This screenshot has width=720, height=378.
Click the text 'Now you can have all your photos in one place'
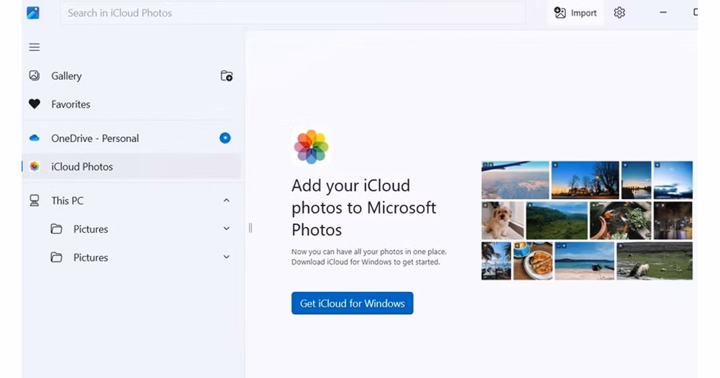coord(369,252)
